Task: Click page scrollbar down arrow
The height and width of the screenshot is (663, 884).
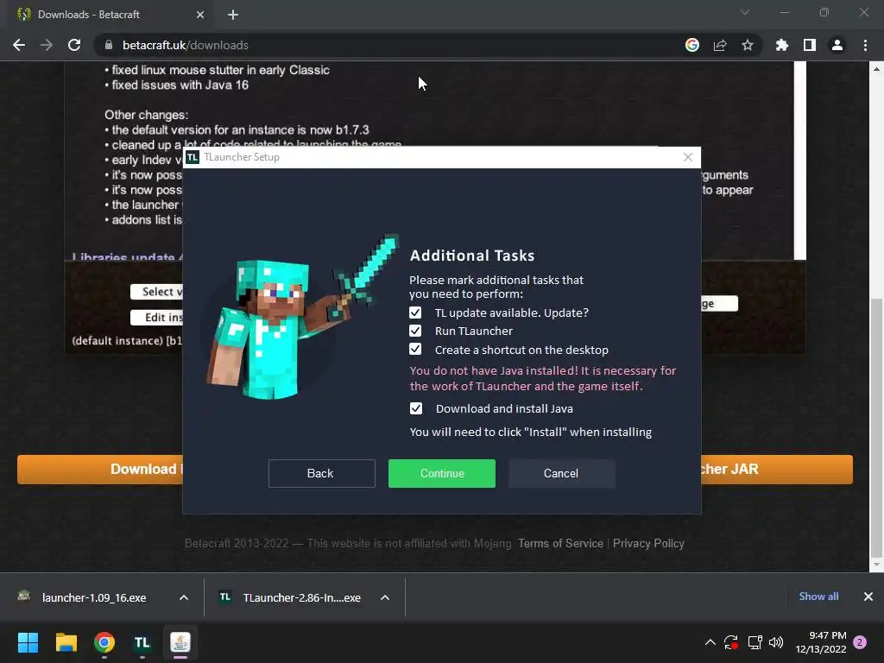Action: coord(876,565)
